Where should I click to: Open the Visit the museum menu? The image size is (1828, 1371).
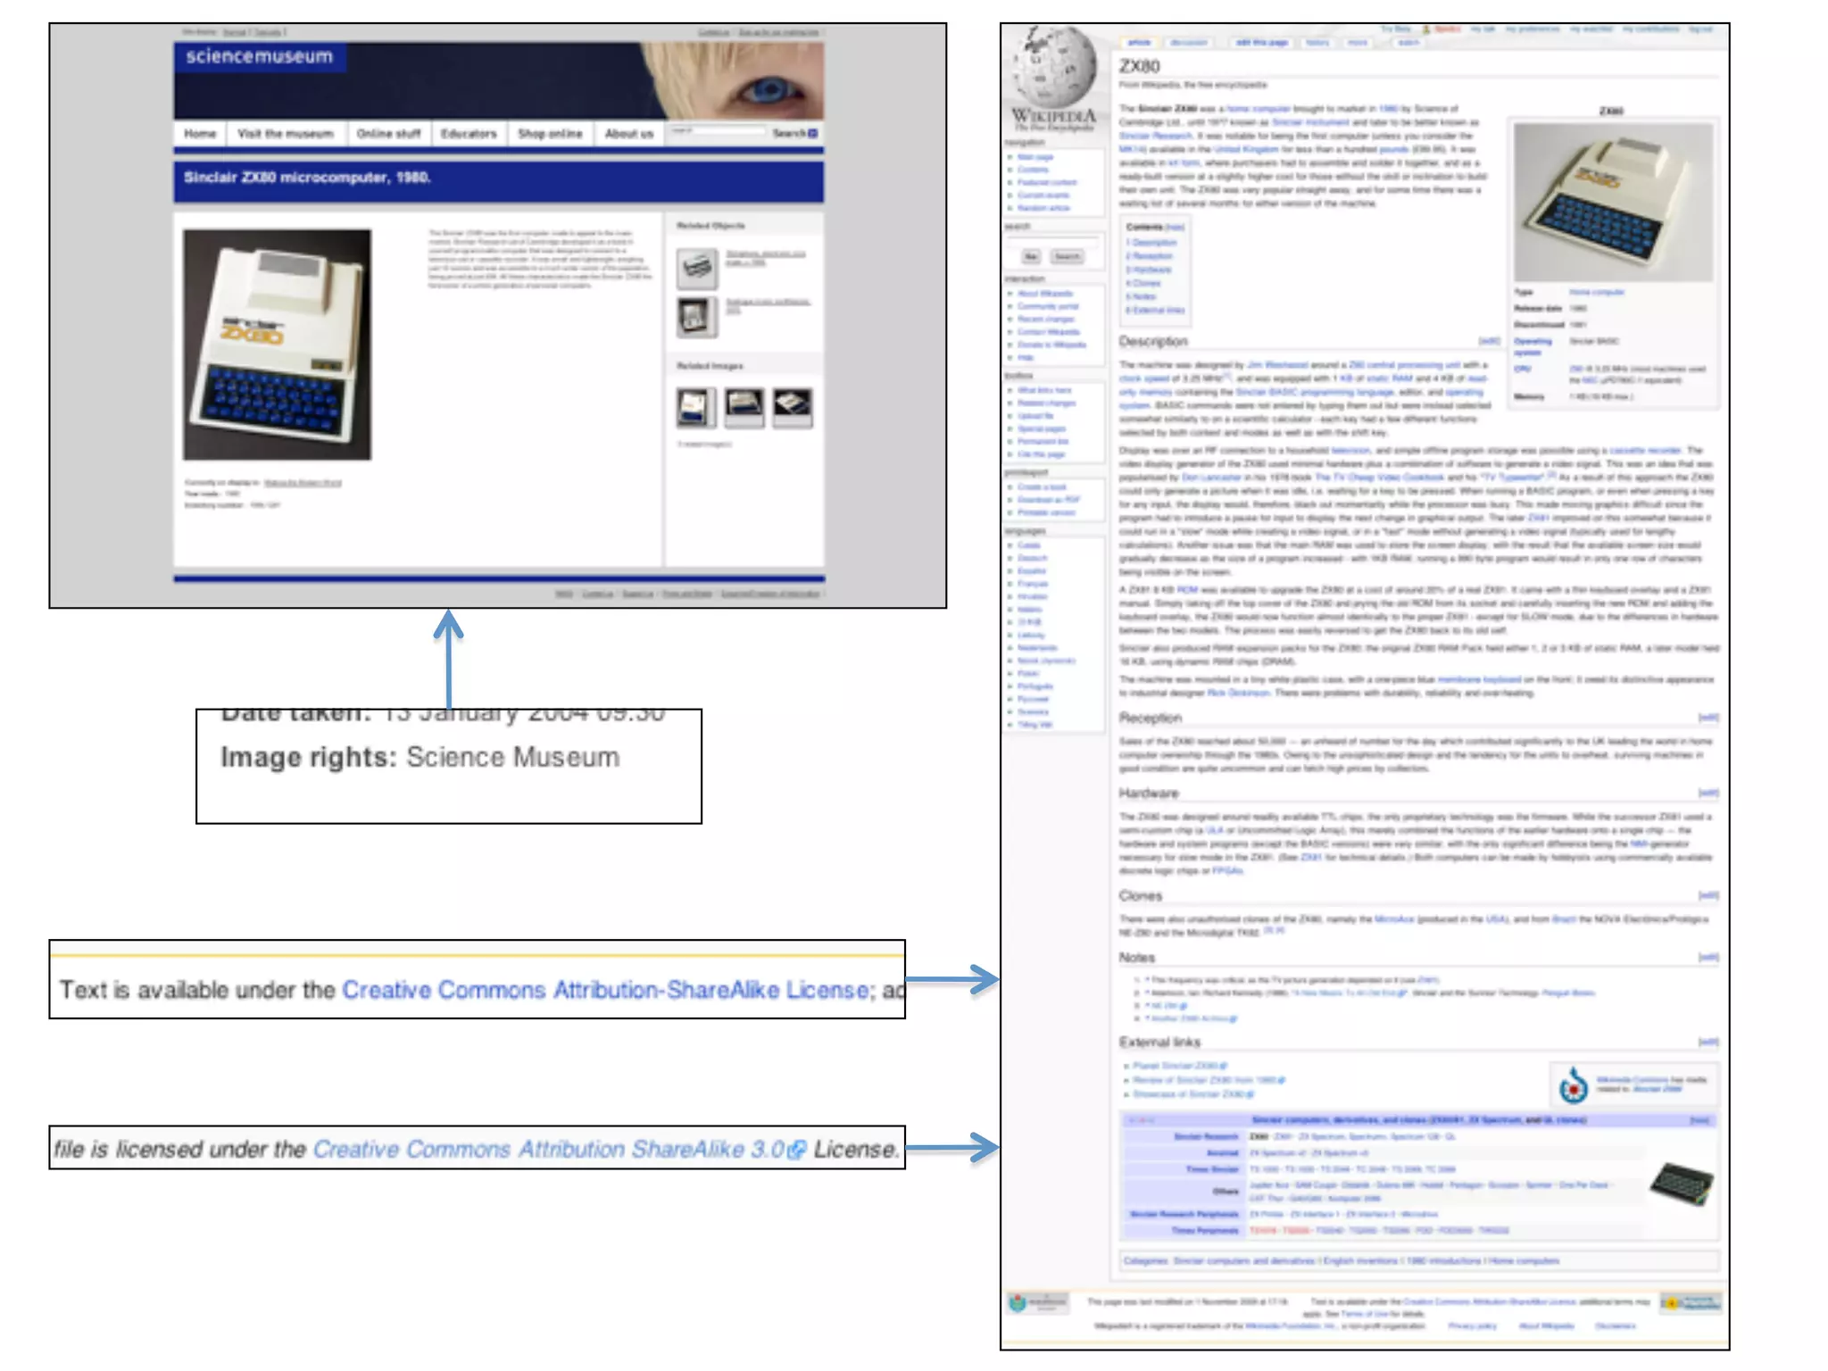coord(285,134)
